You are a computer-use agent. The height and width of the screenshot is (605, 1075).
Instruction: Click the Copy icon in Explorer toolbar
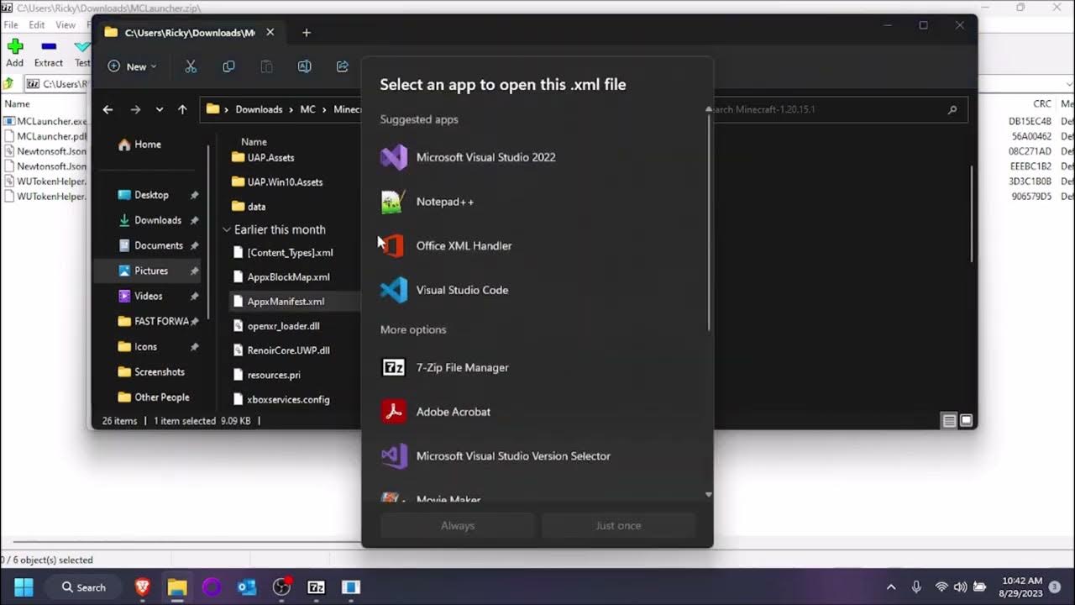point(228,66)
